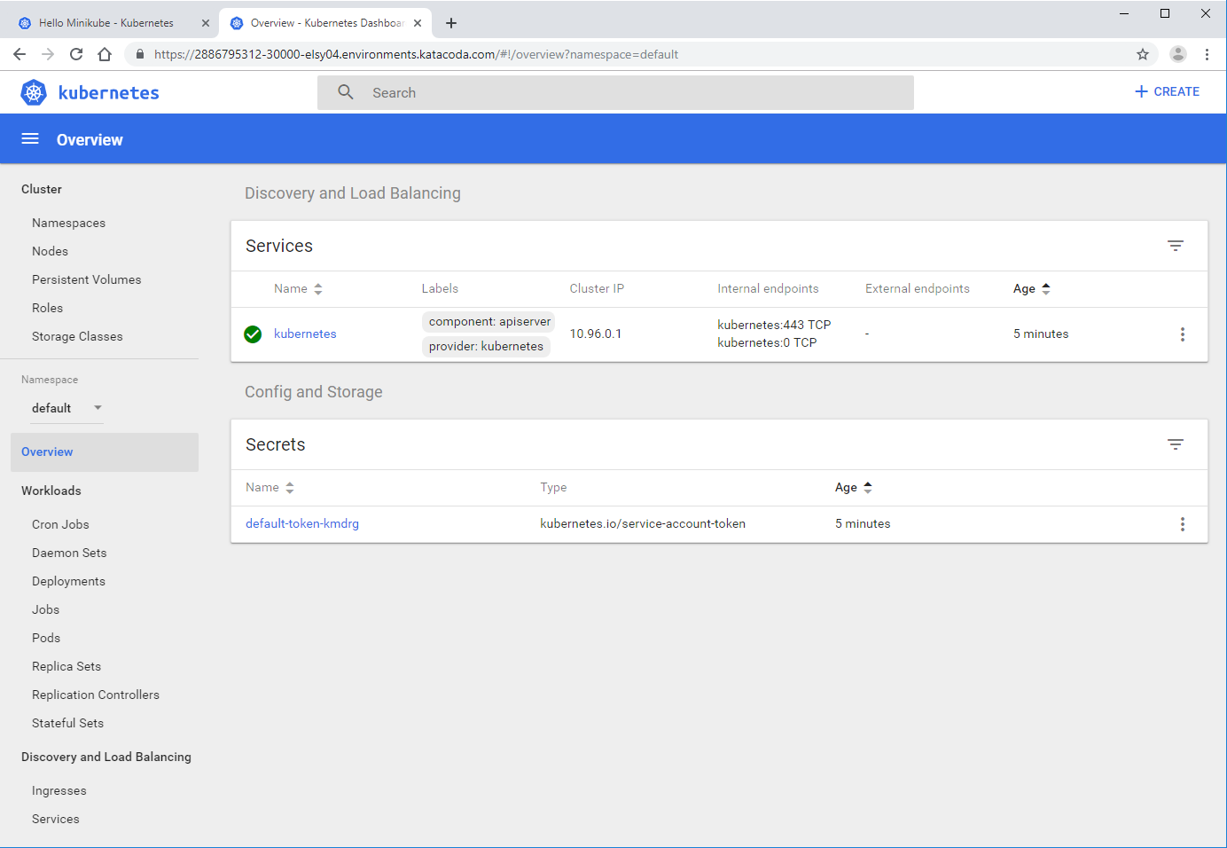Open Cron Jobs in Workloads
The width and height of the screenshot is (1227, 848).
pyautogui.click(x=60, y=524)
